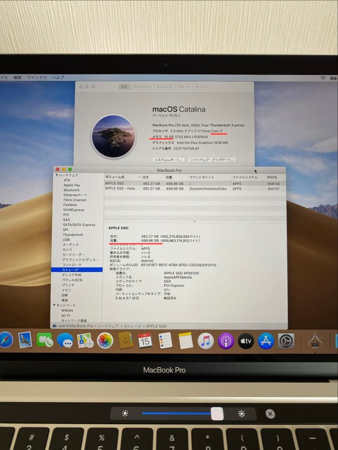Open the Notes app in the Dock

[x=185, y=341]
